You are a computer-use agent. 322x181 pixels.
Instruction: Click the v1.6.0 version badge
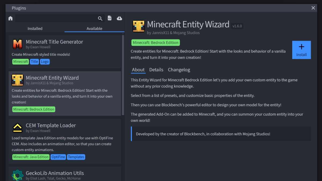click(x=237, y=26)
